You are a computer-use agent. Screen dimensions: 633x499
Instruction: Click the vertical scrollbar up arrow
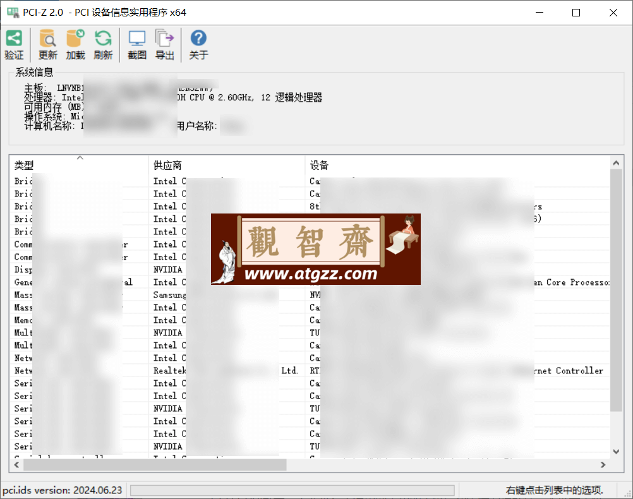click(616, 163)
